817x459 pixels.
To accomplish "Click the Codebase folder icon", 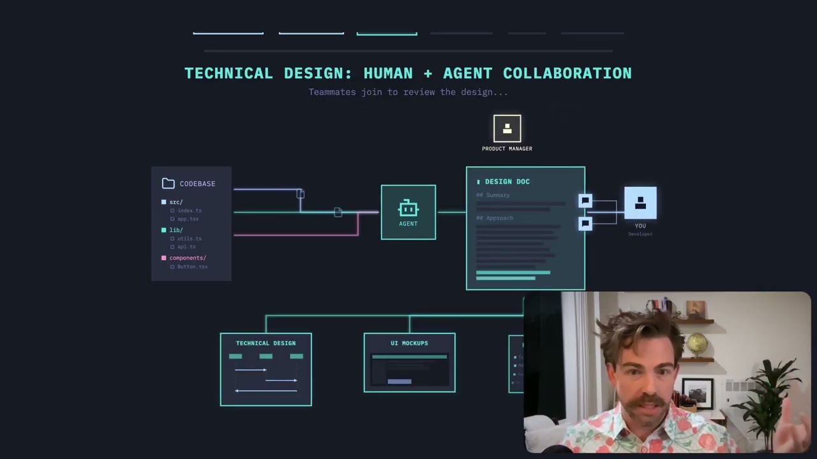I will (168, 184).
